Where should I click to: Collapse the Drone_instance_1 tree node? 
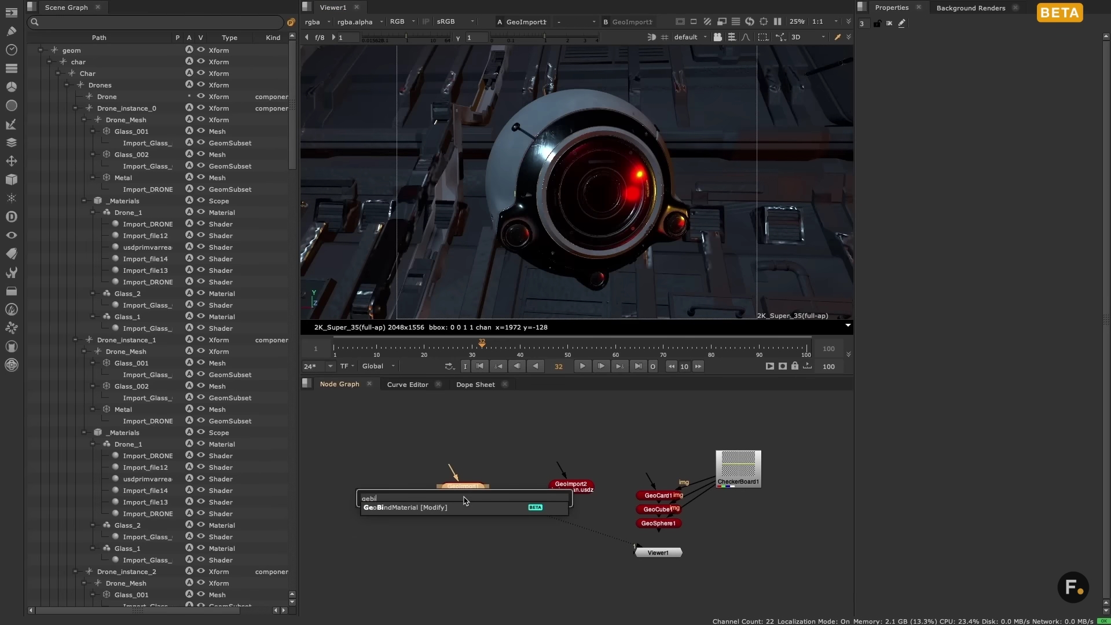[75, 340]
